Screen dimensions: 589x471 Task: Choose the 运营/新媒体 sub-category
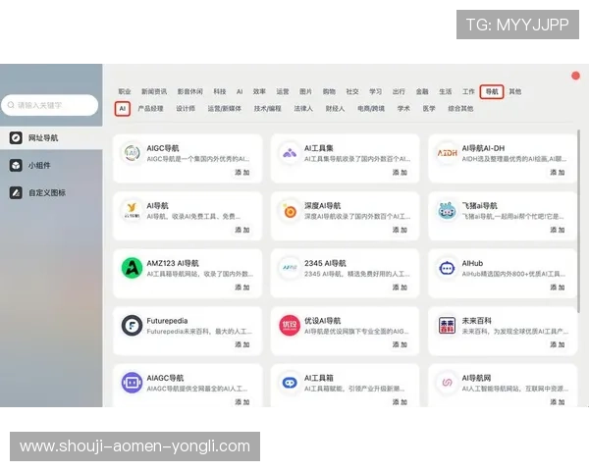click(225, 109)
